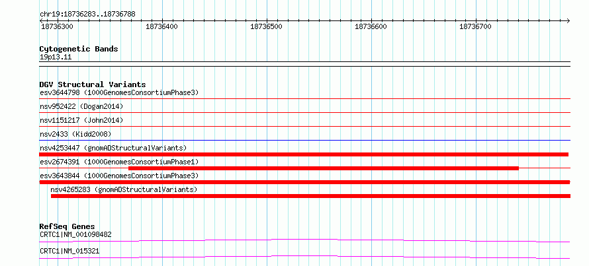Image resolution: width=589 pixels, height=266 pixels.
Task: Click the magenta gene line of NM_001098482
Action: [304, 240]
